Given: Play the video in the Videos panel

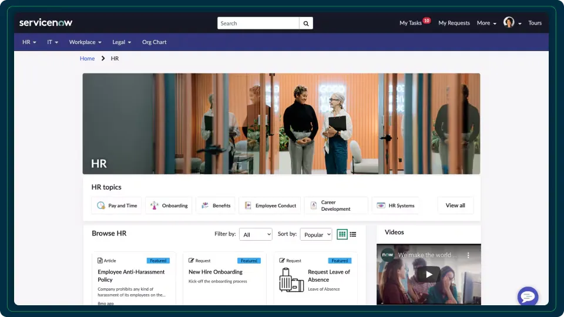Looking at the screenshot, I should click(429, 274).
